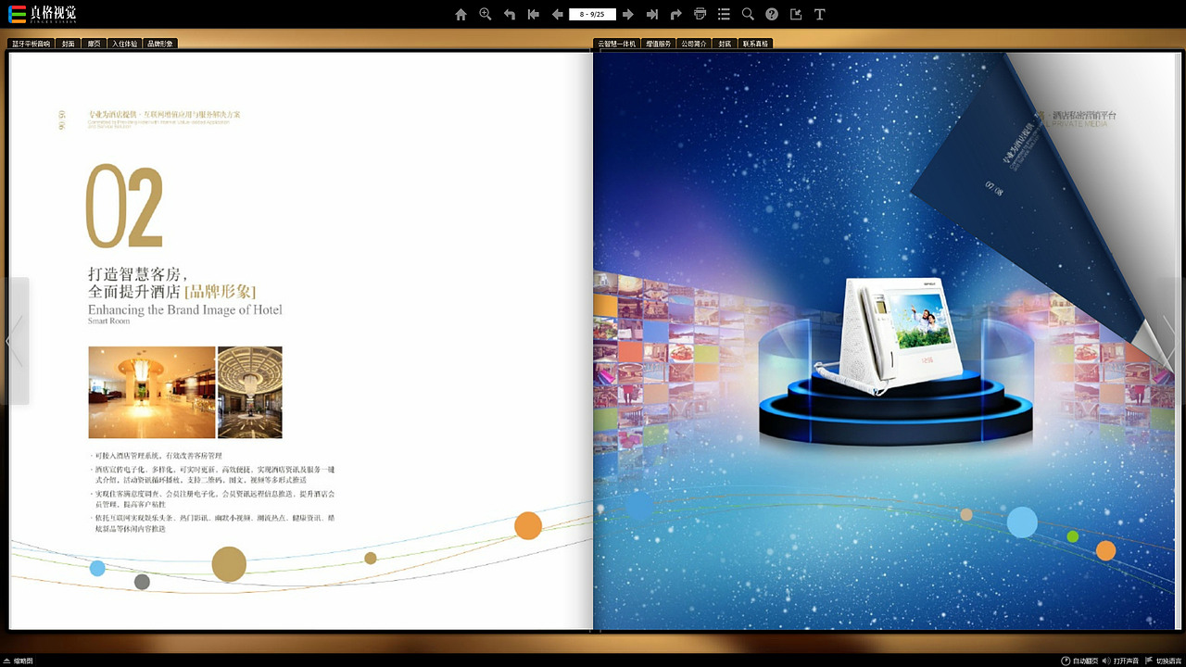The width and height of the screenshot is (1186, 667).
Task: Click the Smart Room subtitle text
Action: click(109, 321)
